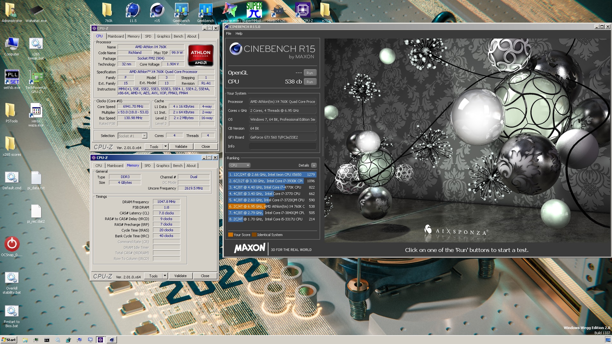Open the 760k folder icon
This screenshot has height=344, width=612.
point(108,12)
